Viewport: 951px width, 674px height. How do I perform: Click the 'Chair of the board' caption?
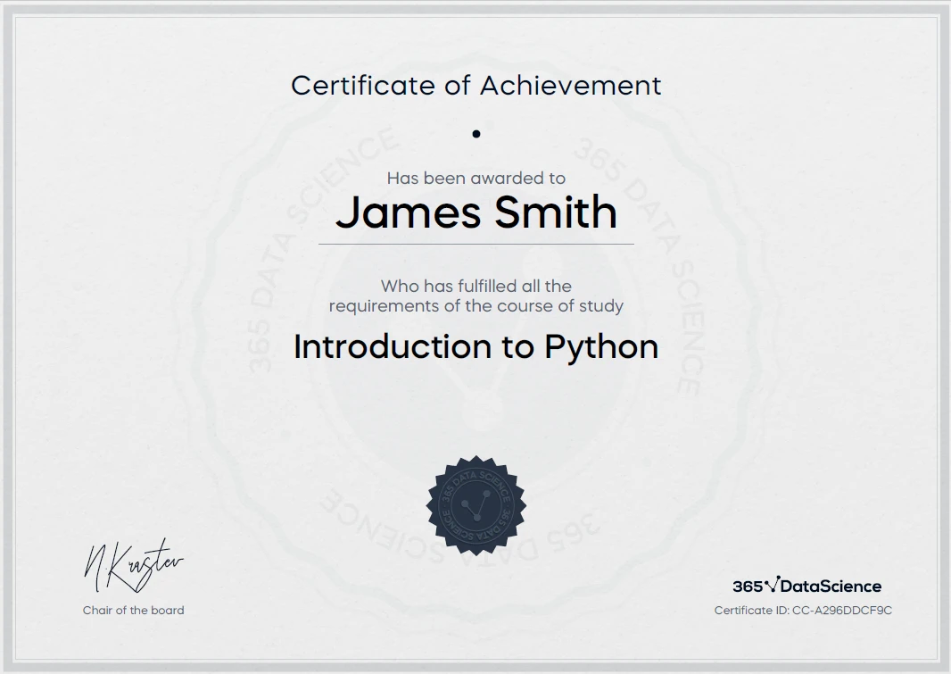coord(133,611)
